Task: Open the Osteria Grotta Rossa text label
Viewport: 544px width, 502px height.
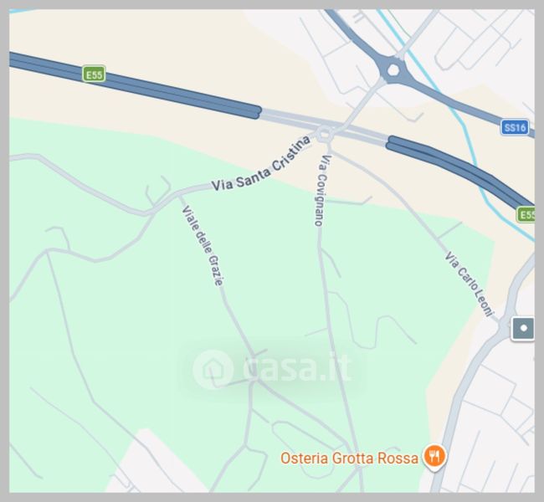Action: pos(349,458)
